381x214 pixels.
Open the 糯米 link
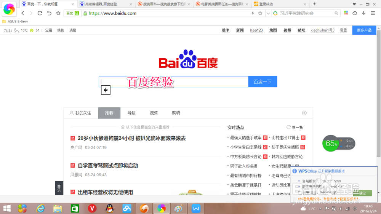click(x=226, y=30)
